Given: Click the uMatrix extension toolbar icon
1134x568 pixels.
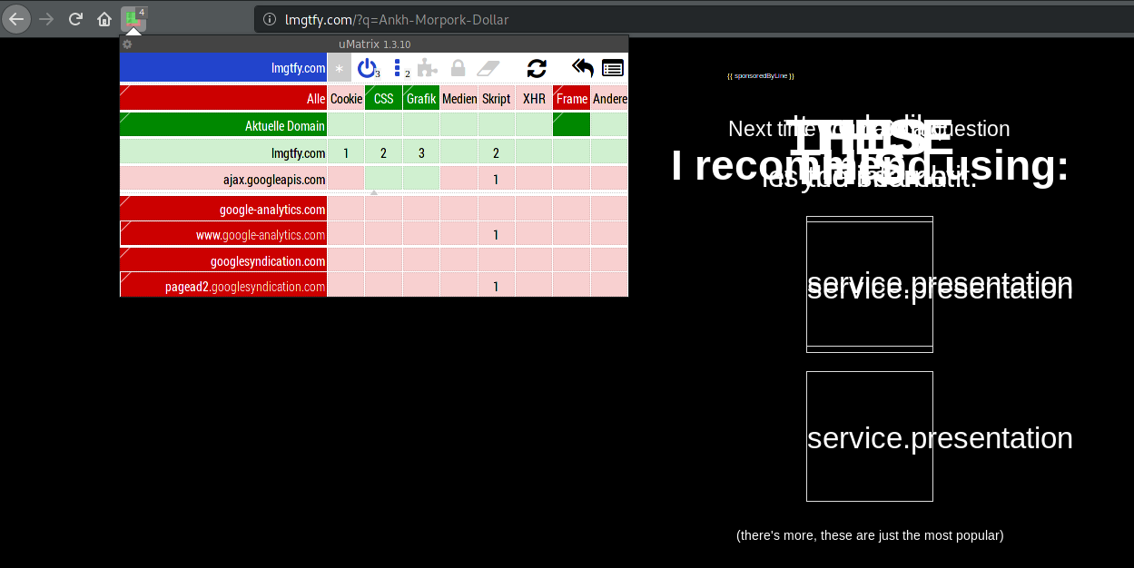Looking at the screenshot, I should [133, 18].
